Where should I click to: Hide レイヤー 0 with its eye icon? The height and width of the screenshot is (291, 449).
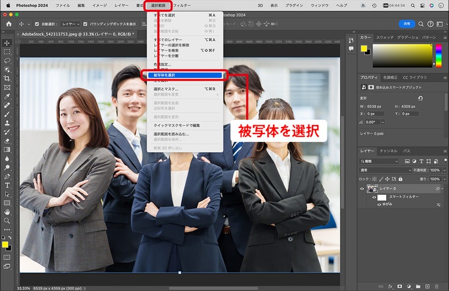tap(362, 189)
